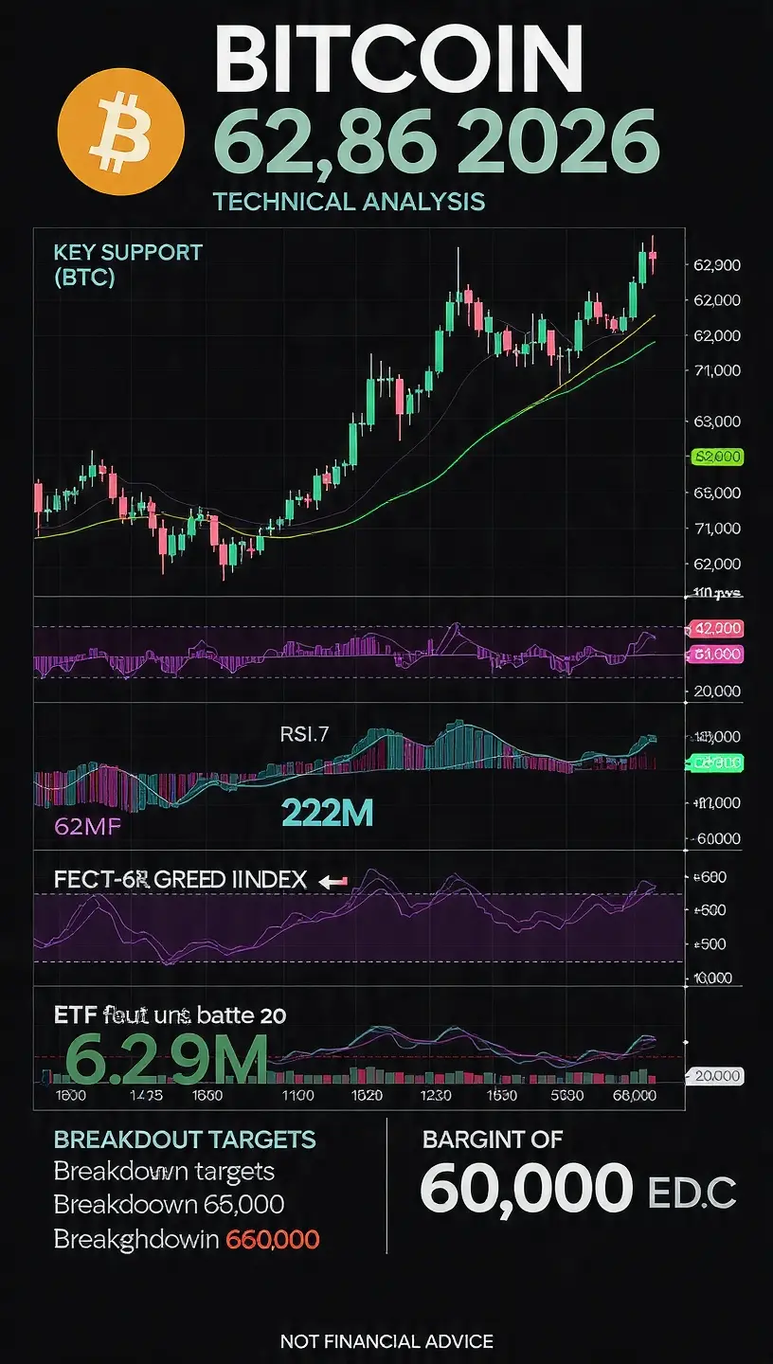Click the 63,000 price axis label
The width and height of the screenshot is (773, 1364).
coord(717,422)
